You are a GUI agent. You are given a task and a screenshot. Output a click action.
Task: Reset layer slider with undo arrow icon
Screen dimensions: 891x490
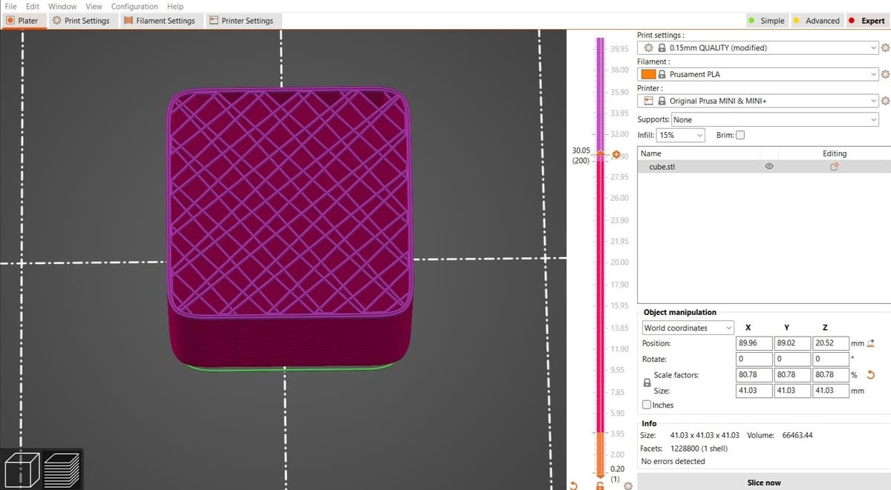tap(572, 486)
